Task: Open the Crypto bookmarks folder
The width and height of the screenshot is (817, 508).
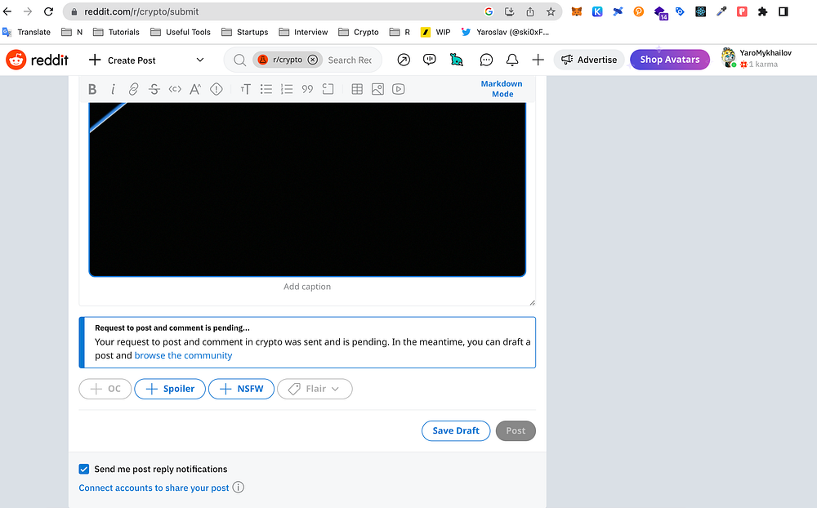Action: [x=358, y=32]
